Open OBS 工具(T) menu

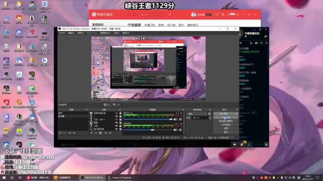pyautogui.click(x=116, y=33)
